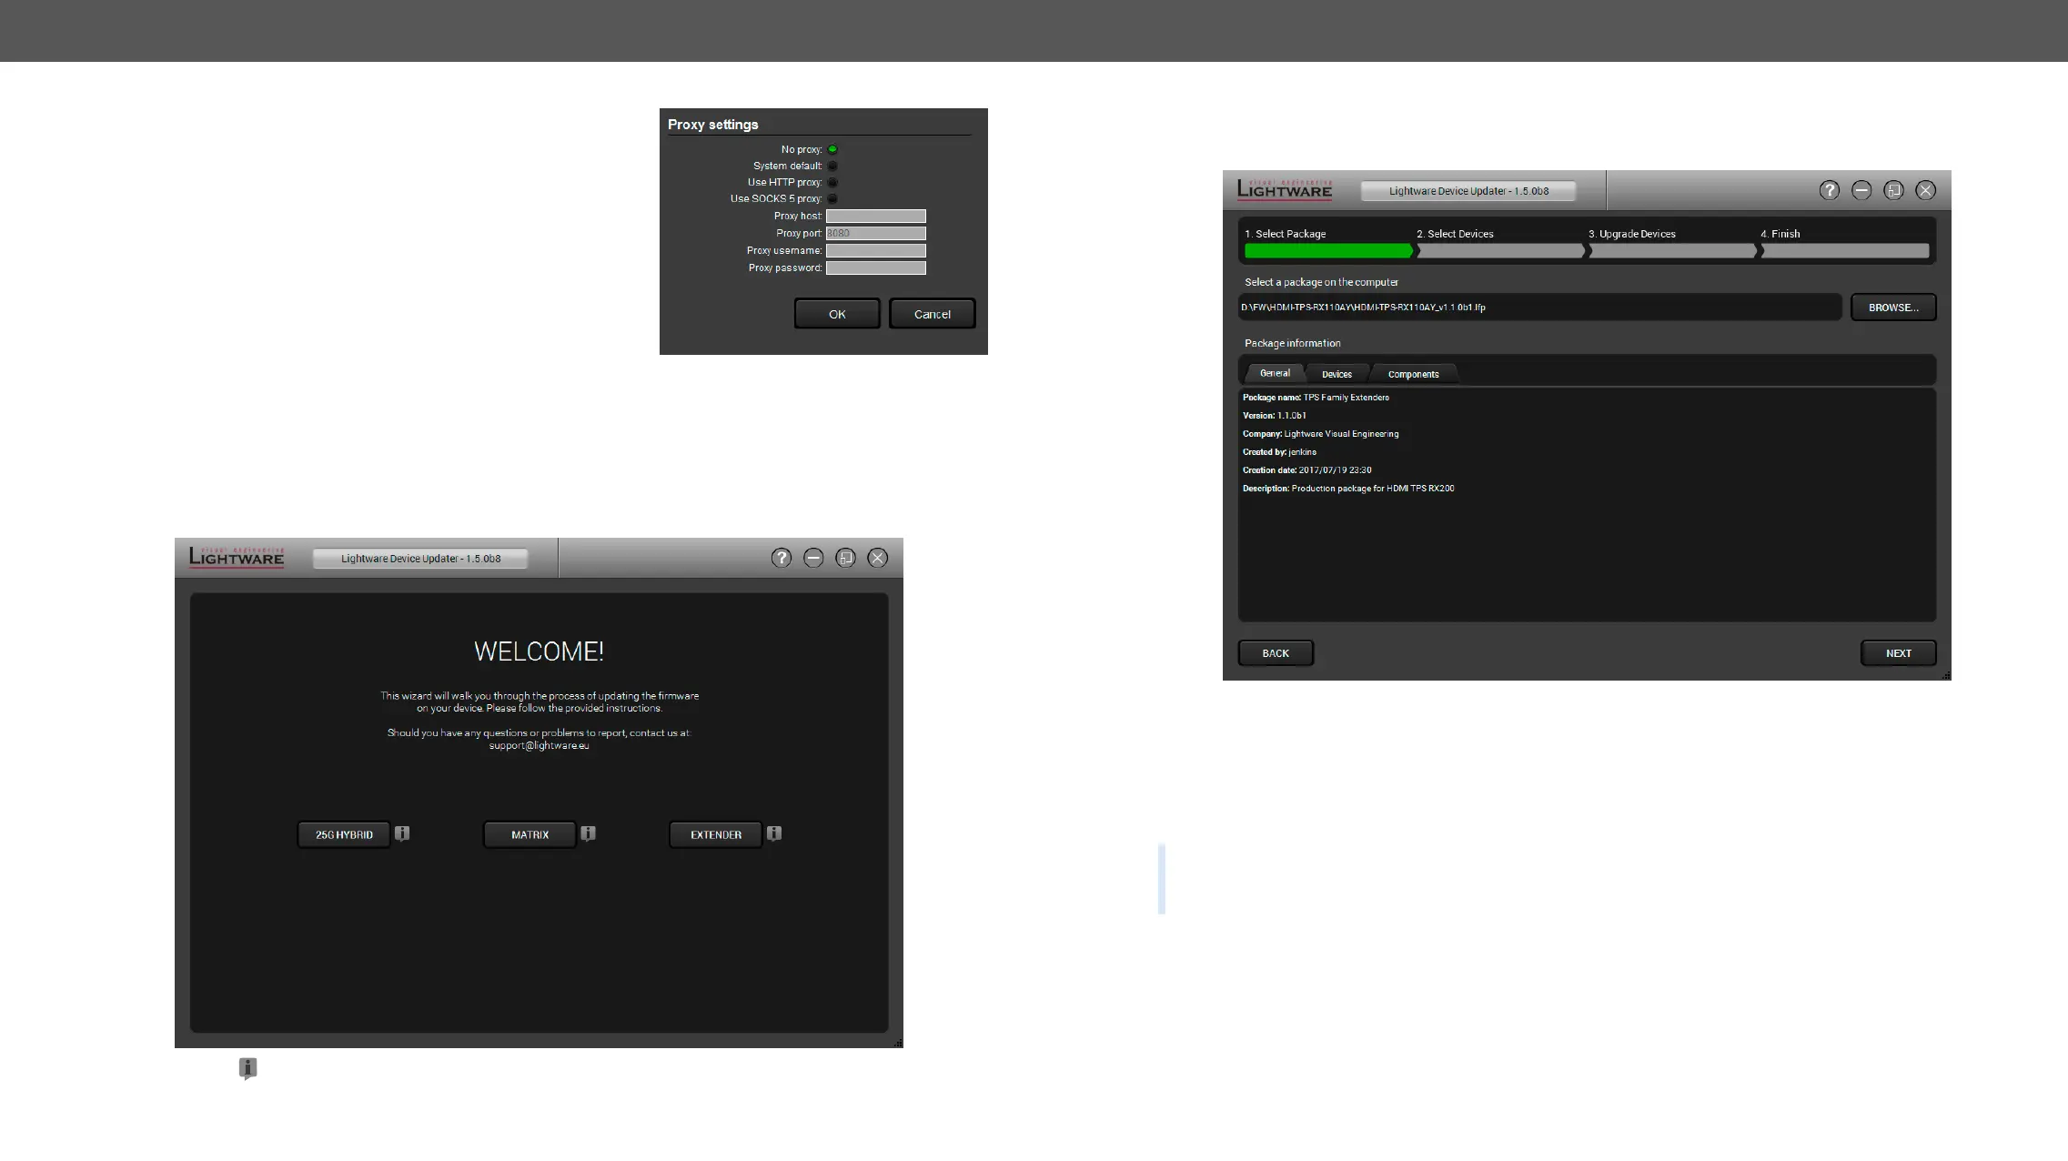
Task: Click step 4 Finish progress bar
Action: 1844,251
